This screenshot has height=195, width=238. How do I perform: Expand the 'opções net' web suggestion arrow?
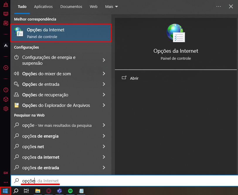104,147
